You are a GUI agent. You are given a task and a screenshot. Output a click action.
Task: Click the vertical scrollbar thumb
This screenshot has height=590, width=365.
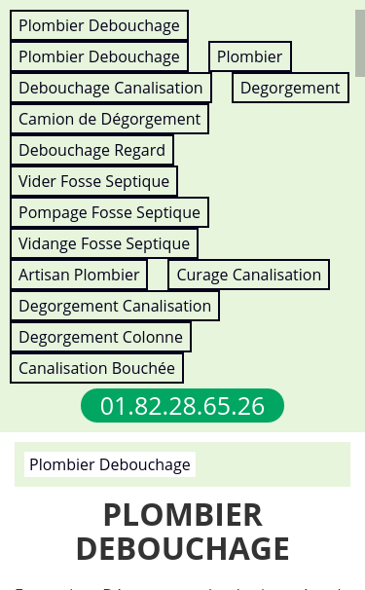(x=360, y=43)
